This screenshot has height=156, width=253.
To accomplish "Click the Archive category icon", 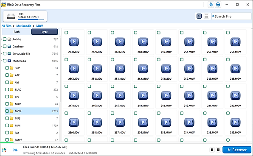I will point(9,39).
